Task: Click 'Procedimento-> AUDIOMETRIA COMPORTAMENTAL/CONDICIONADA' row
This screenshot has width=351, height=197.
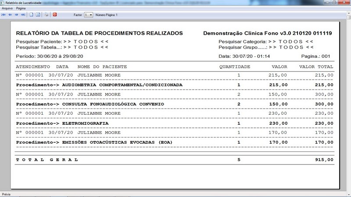Action: (x=175, y=85)
